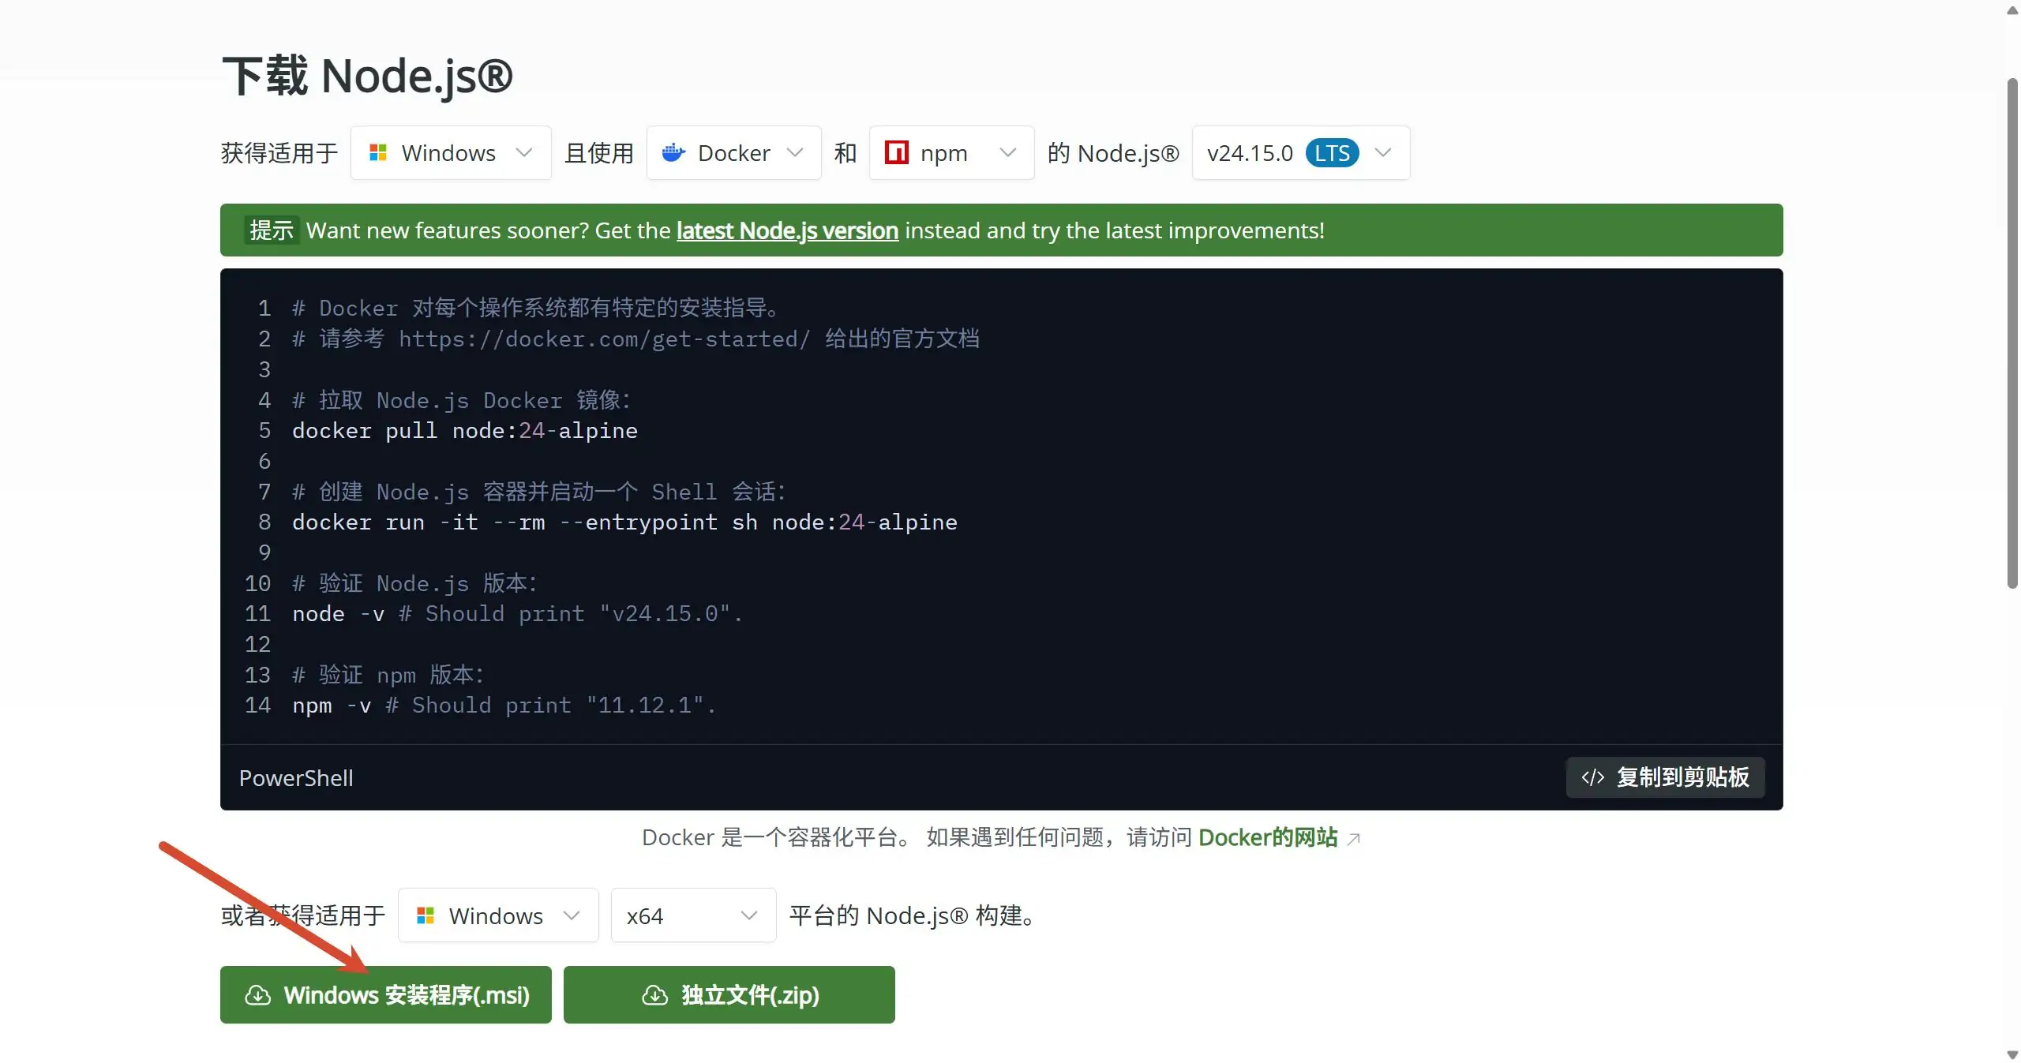Click the external link arrow after Docker的网站
This screenshot has height=1063, width=2021.
point(1353,839)
